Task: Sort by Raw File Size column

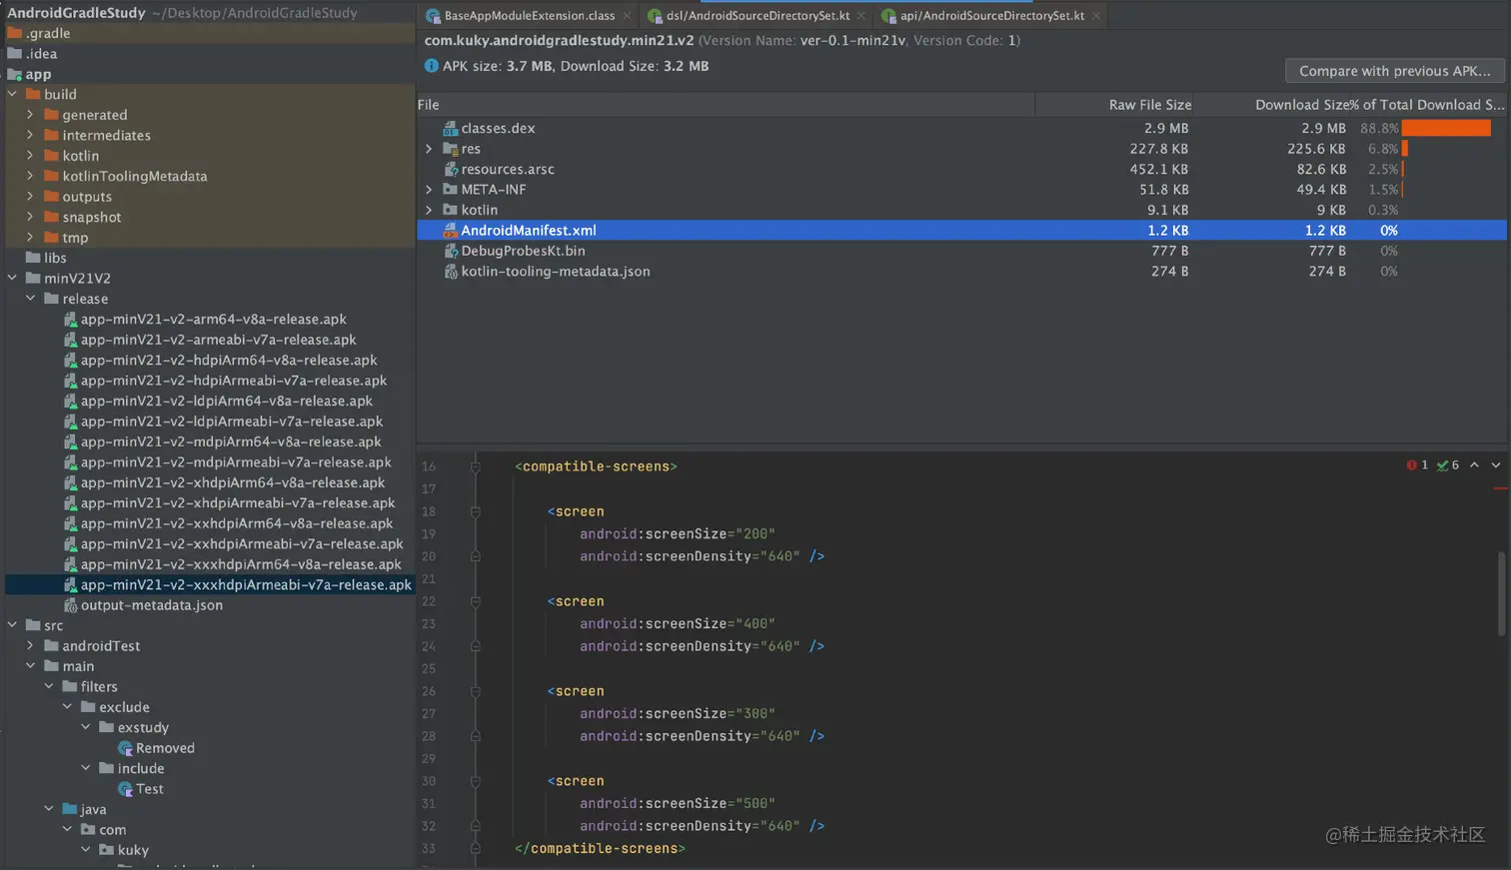Action: tap(1114, 105)
